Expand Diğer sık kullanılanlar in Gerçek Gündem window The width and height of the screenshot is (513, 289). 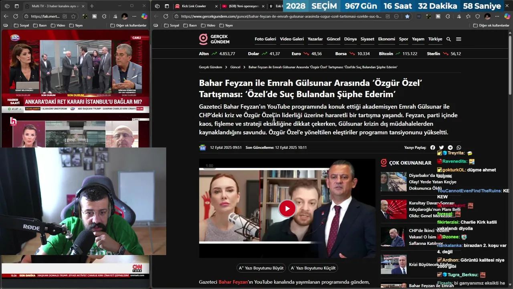pyautogui.click(x=491, y=25)
